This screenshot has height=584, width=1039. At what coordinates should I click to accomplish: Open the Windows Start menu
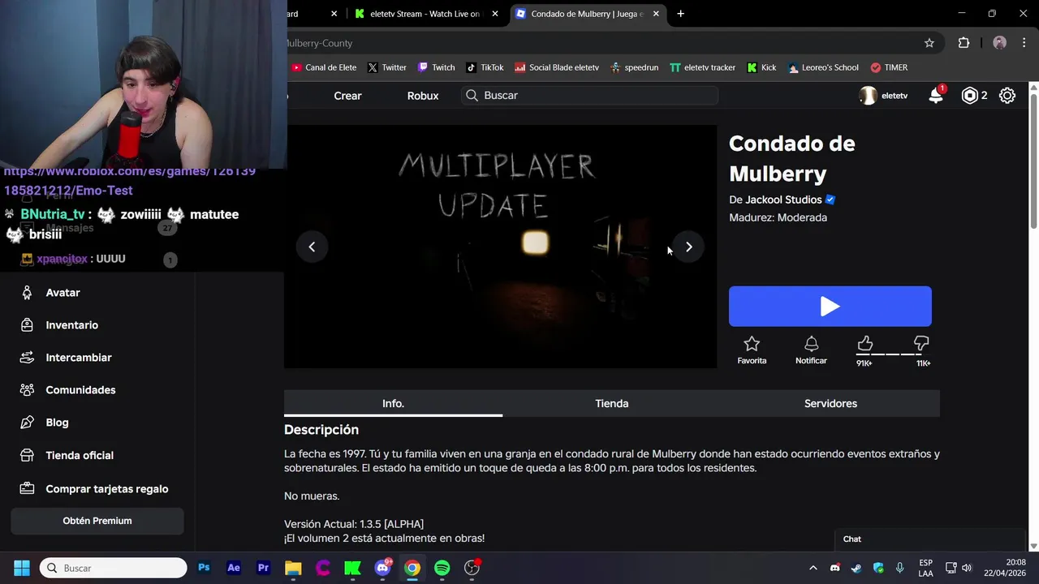(22, 568)
